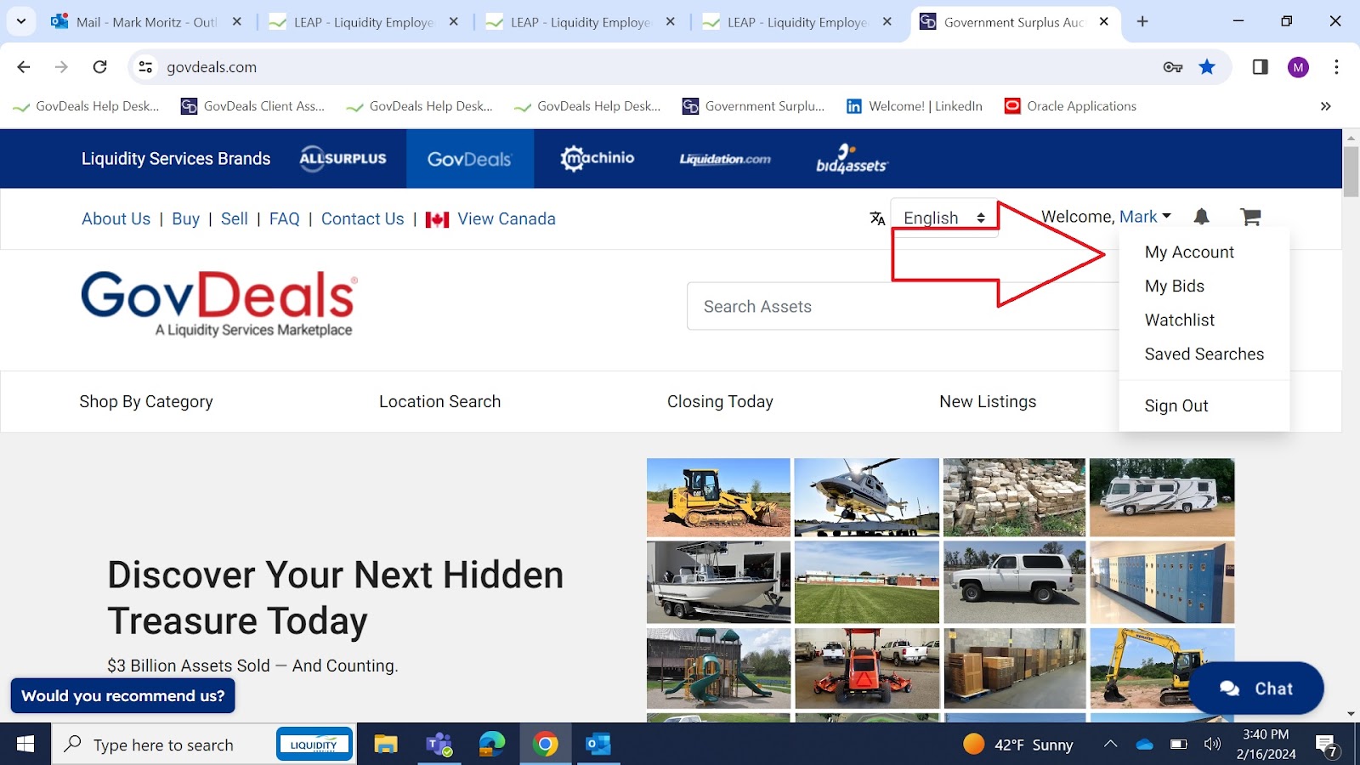Viewport: 1360px width, 765px height.
Task: Click the site information icon
Action: click(x=145, y=66)
